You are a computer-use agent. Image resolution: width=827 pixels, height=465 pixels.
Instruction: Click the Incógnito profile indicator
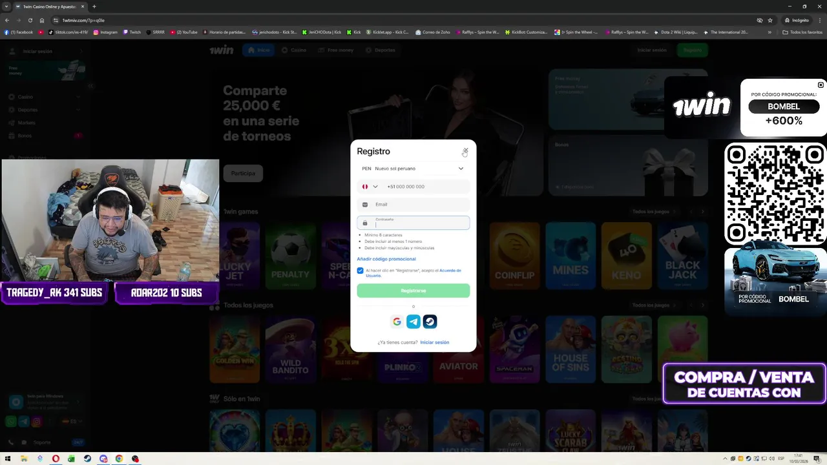(797, 20)
